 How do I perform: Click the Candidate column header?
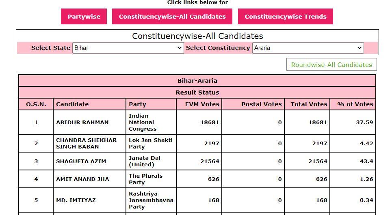click(72, 104)
